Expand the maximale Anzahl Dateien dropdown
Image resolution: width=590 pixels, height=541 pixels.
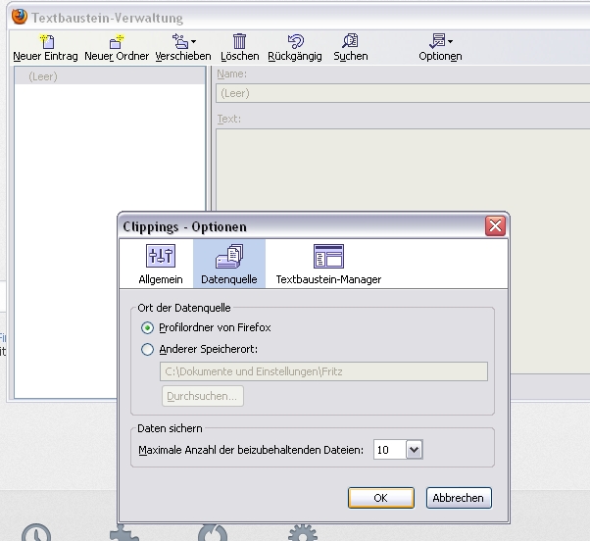click(413, 449)
